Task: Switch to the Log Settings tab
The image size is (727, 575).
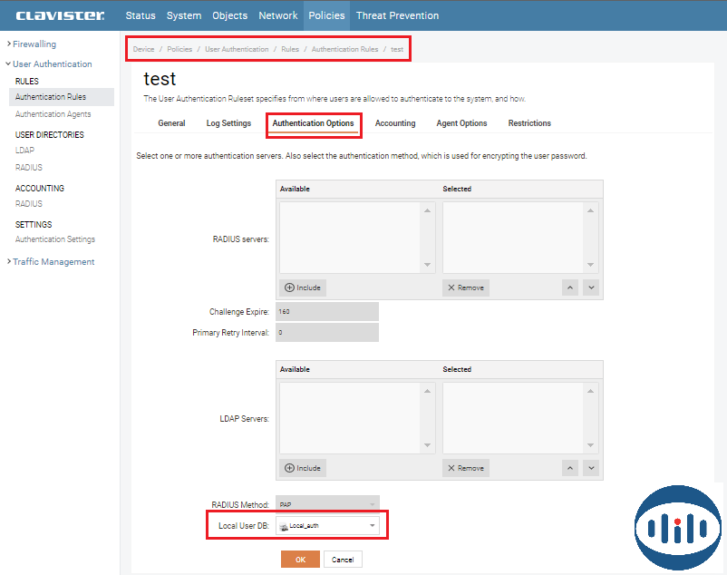Action: pos(228,123)
